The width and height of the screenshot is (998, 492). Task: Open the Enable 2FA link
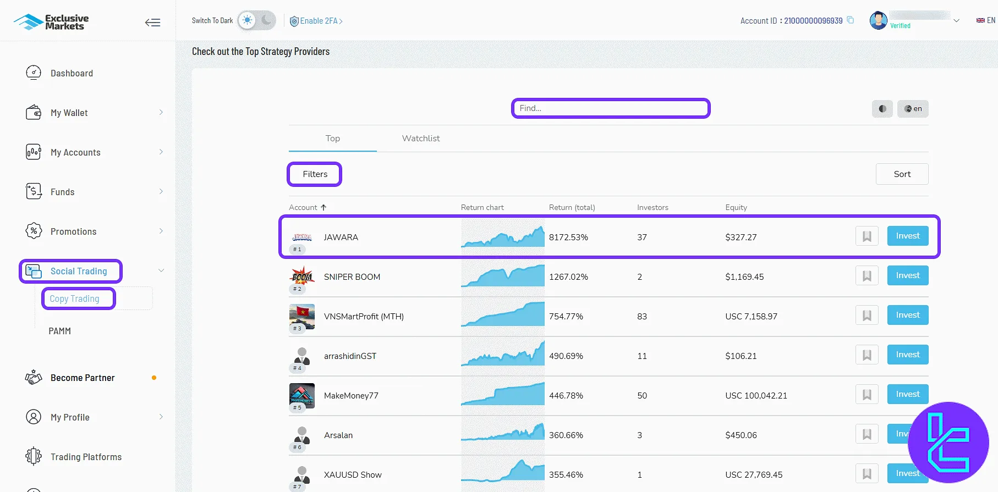316,21
